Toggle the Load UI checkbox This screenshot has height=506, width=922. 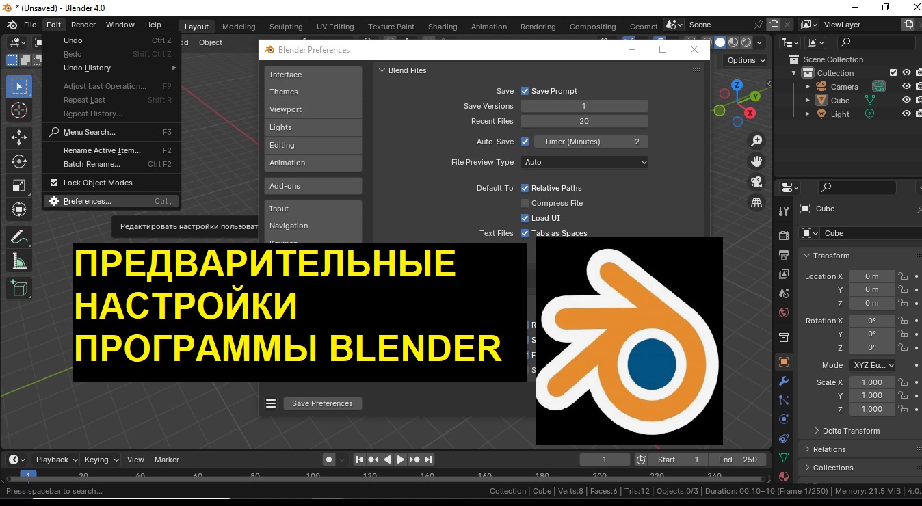[x=525, y=218]
